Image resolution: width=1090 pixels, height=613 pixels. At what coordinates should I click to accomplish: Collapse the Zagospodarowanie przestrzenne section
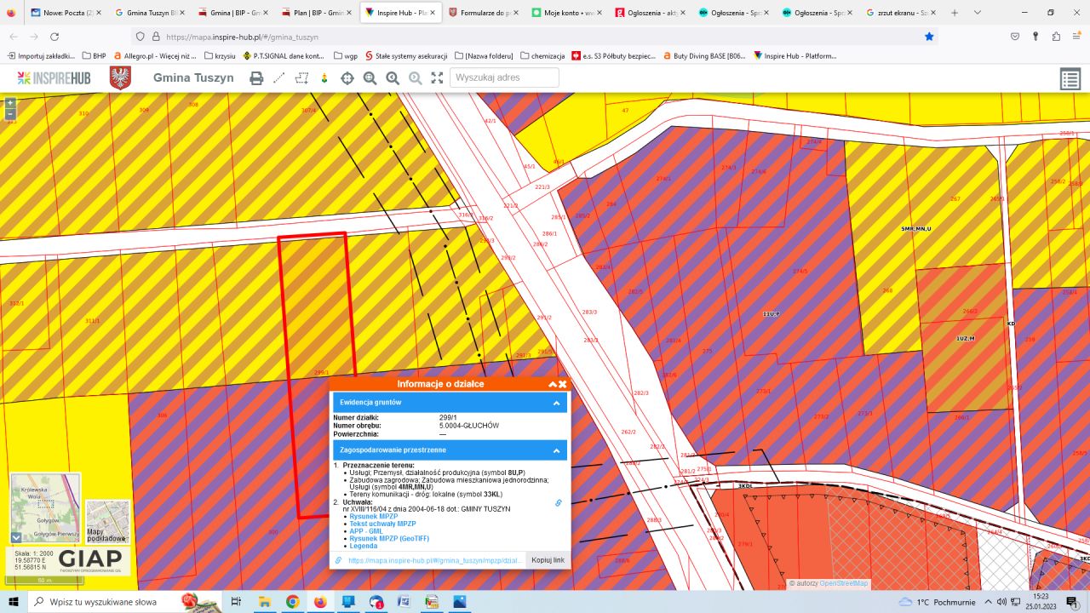[x=556, y=450]
